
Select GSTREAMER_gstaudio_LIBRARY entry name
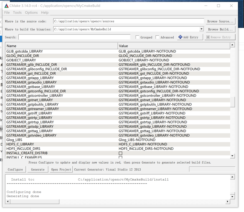coord(31,82)
